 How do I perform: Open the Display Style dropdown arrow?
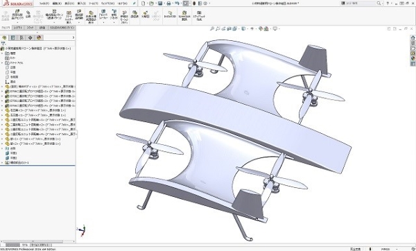pos(247,29)
